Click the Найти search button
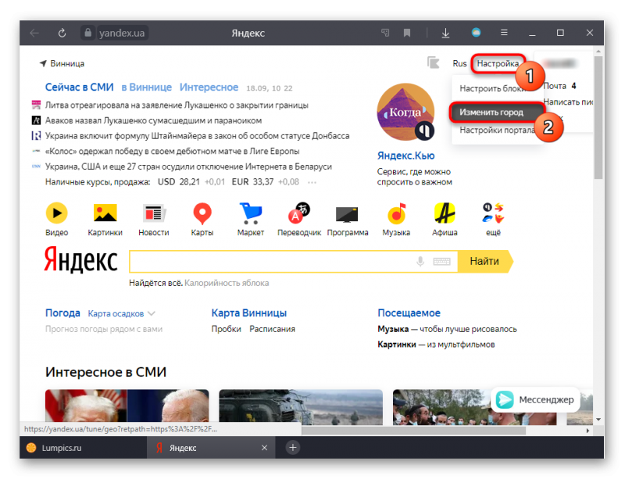The height and width of the screenshot is (479, 625). (484, 261)
